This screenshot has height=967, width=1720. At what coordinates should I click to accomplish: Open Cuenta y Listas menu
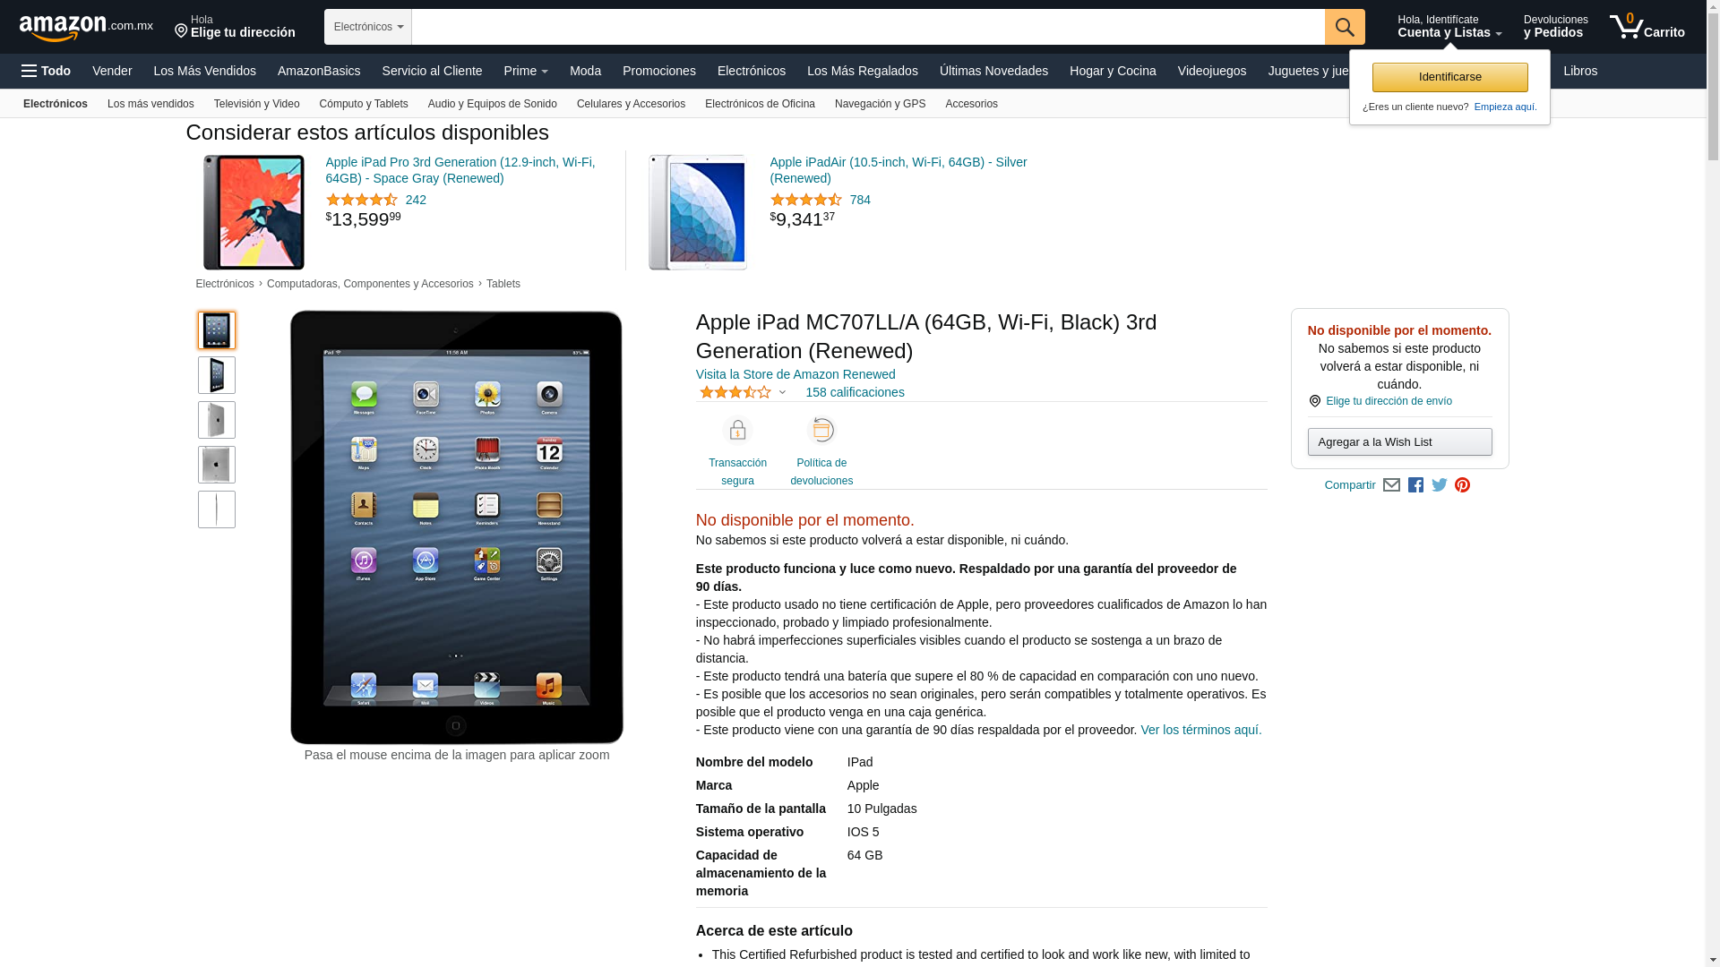coord(1449,27)
